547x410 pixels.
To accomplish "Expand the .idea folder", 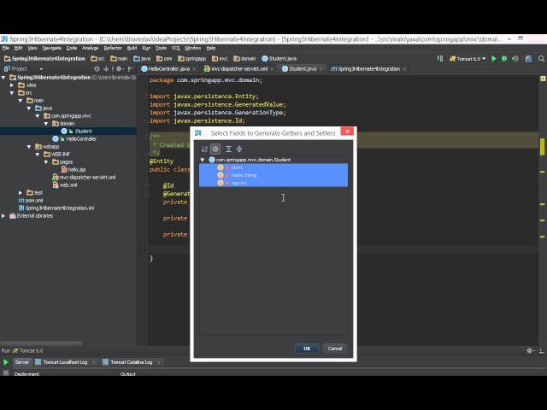I will [12, 85].
